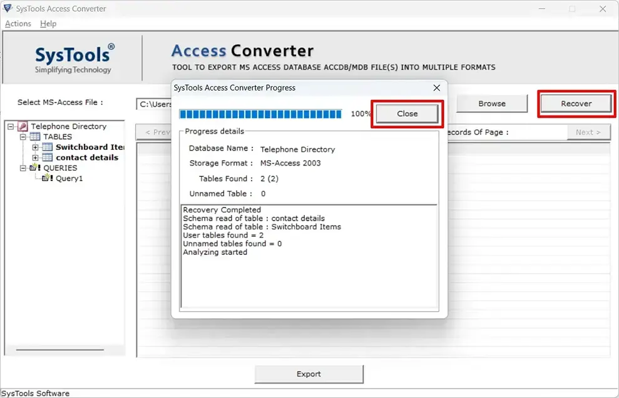Select the TABLES tree label
The image size is (619, 398).
pyautogui.click(x=58, y=137)
